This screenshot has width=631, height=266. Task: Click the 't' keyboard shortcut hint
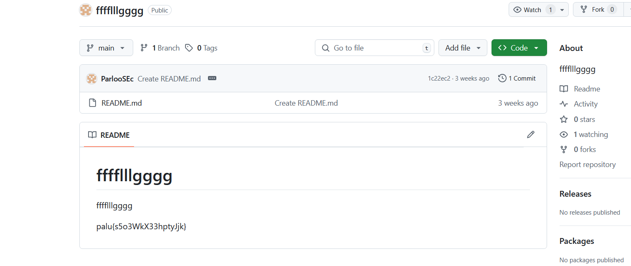(x=426, y=48)
